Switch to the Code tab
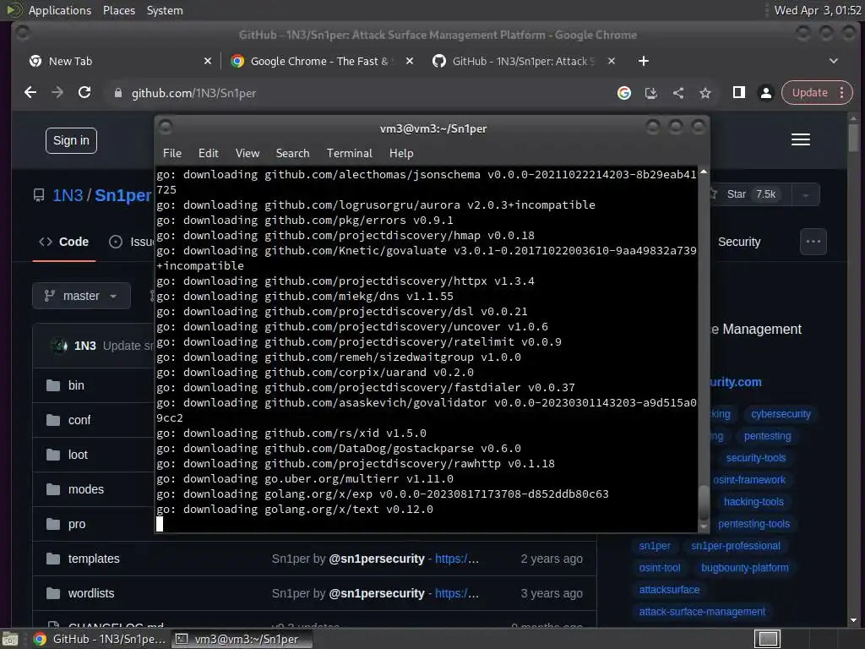 [x=64, y=242]
